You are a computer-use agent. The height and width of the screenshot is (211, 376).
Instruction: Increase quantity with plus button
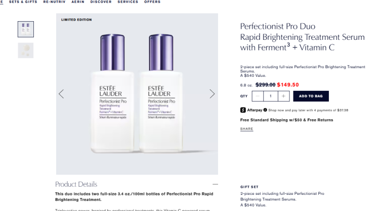click(x=283, y=96)
